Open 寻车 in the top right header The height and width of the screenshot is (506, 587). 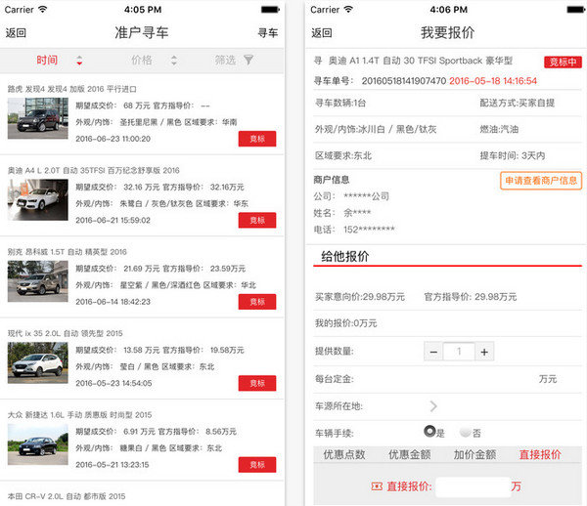268,33
